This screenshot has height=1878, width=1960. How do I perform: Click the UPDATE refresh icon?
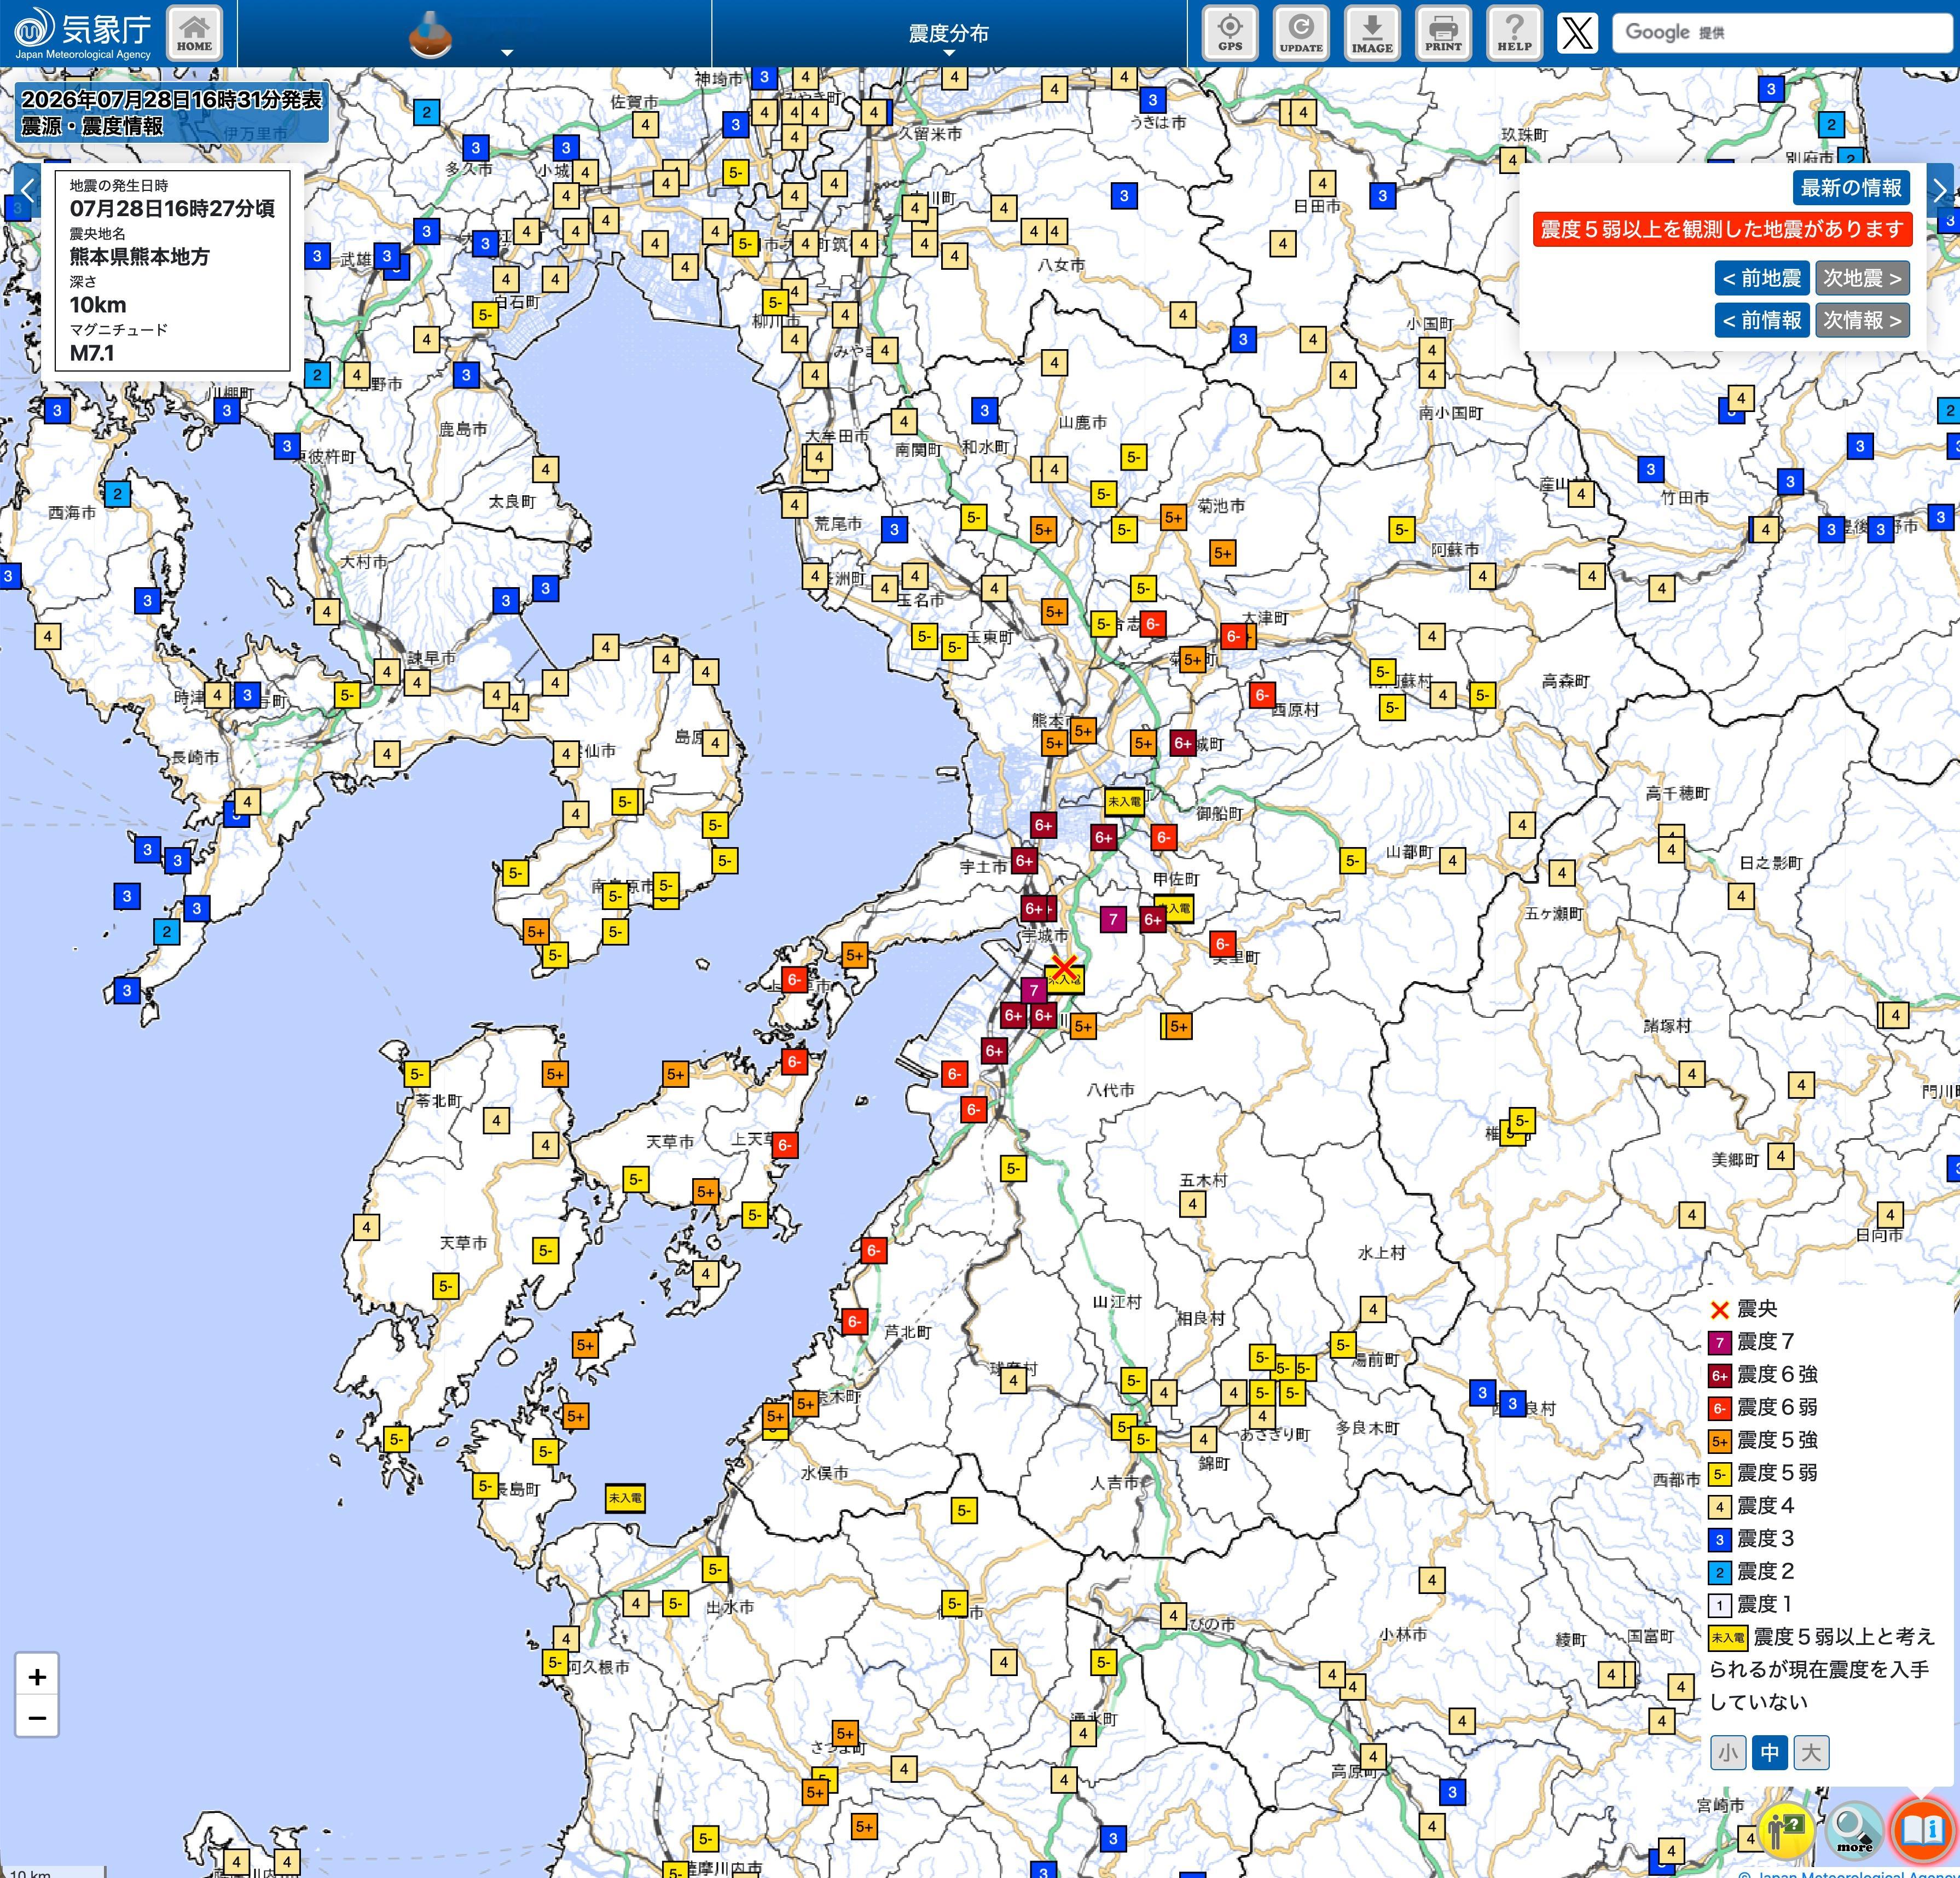click(x=1300, y=33)
